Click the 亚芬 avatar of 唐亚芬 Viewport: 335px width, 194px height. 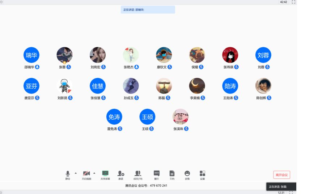31,86
